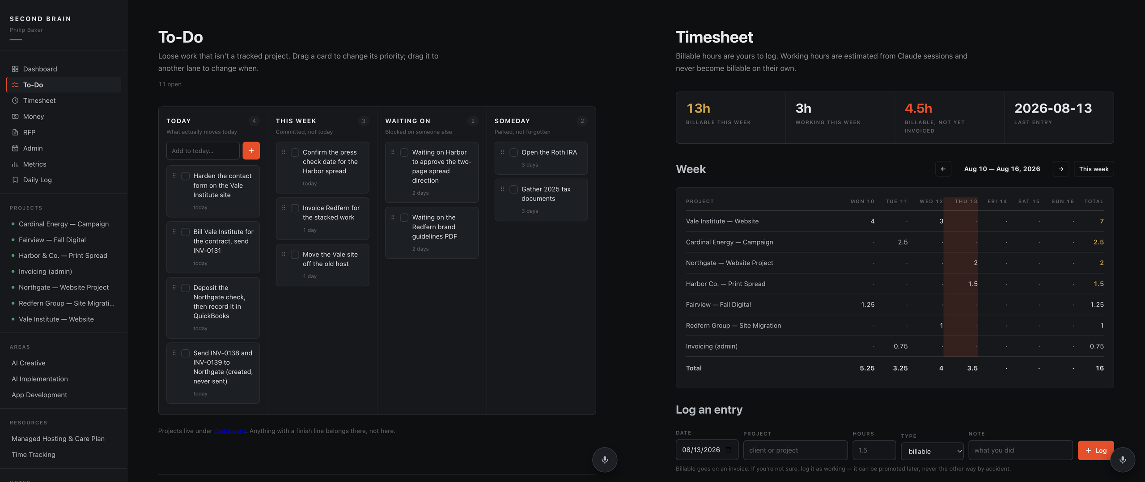Image resolution: width=1145 pixels, height=482 pixels.
Task: Click the RFP document icon in sidebar
Action: coord(15,132)
